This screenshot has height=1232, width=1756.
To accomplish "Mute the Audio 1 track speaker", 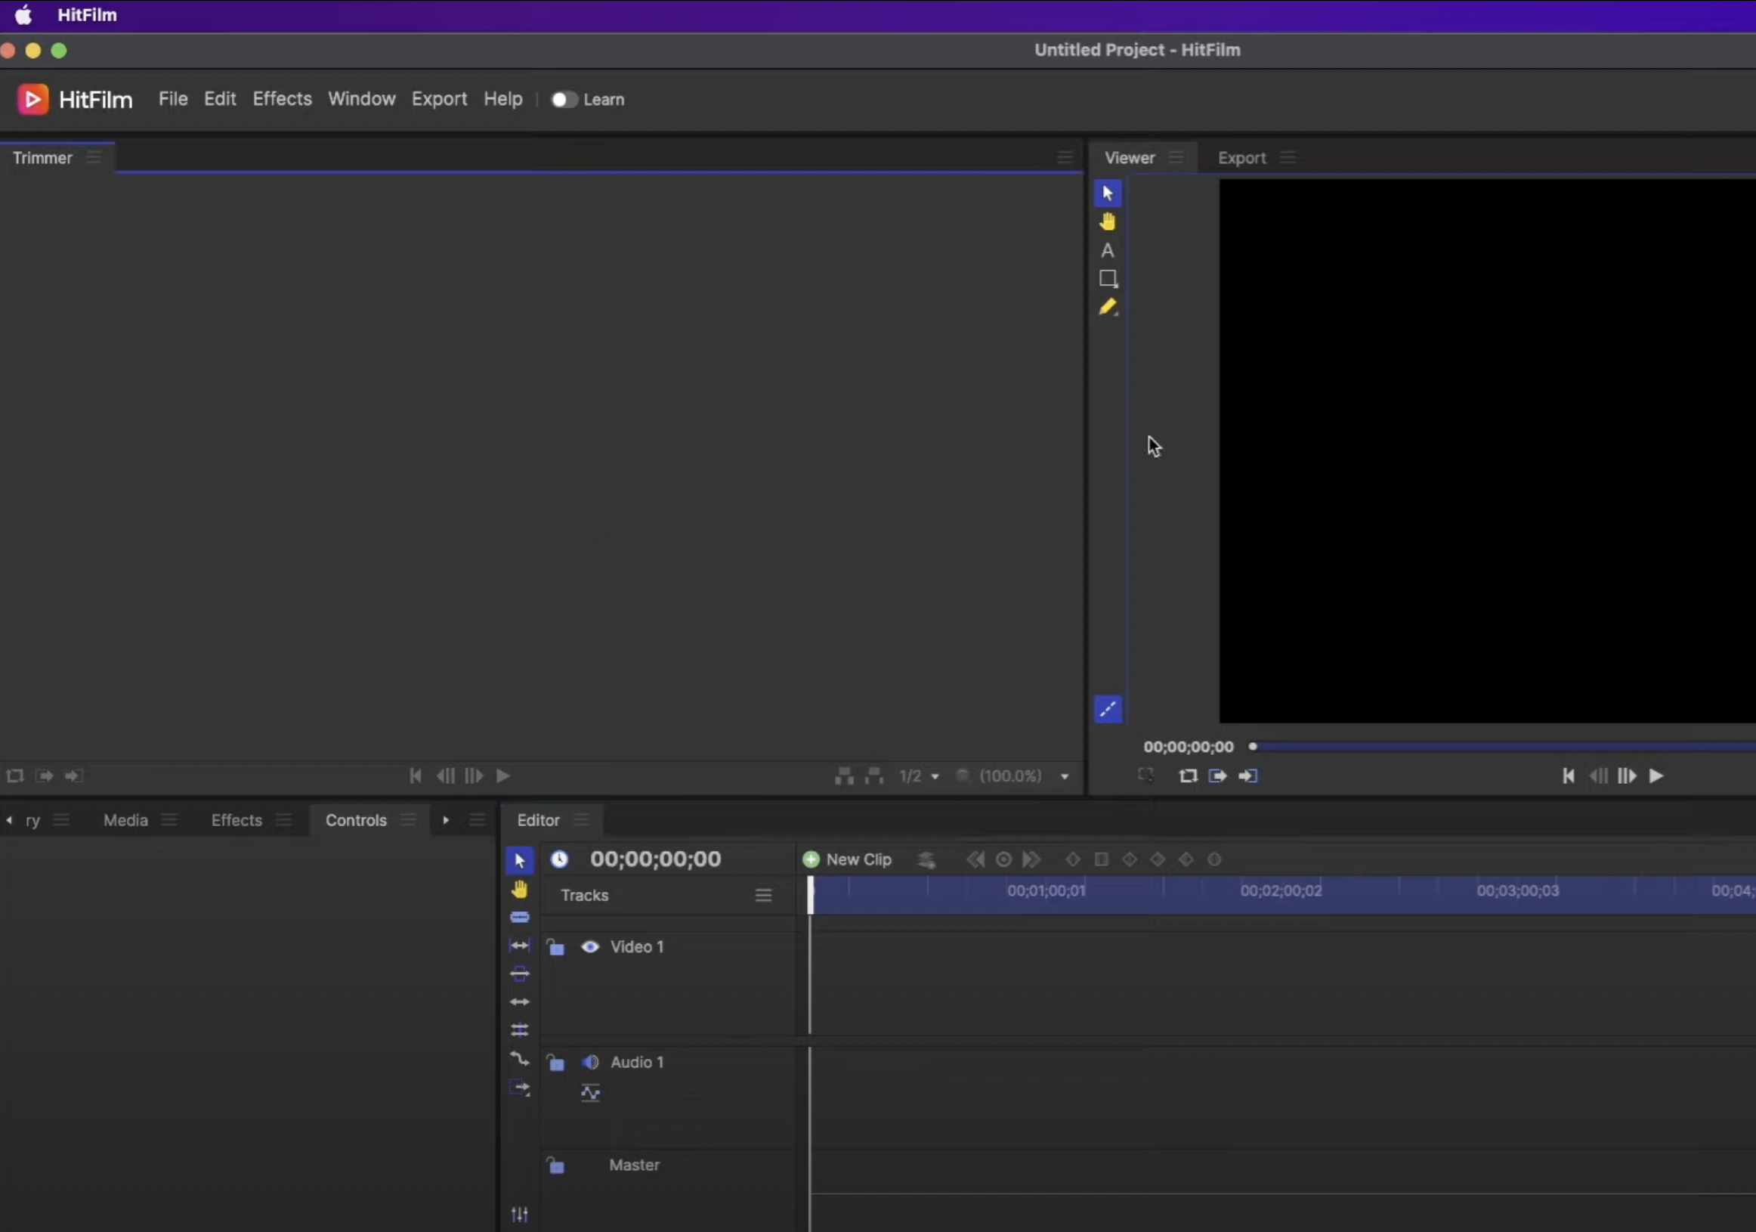I will [x=589, y=1062].
